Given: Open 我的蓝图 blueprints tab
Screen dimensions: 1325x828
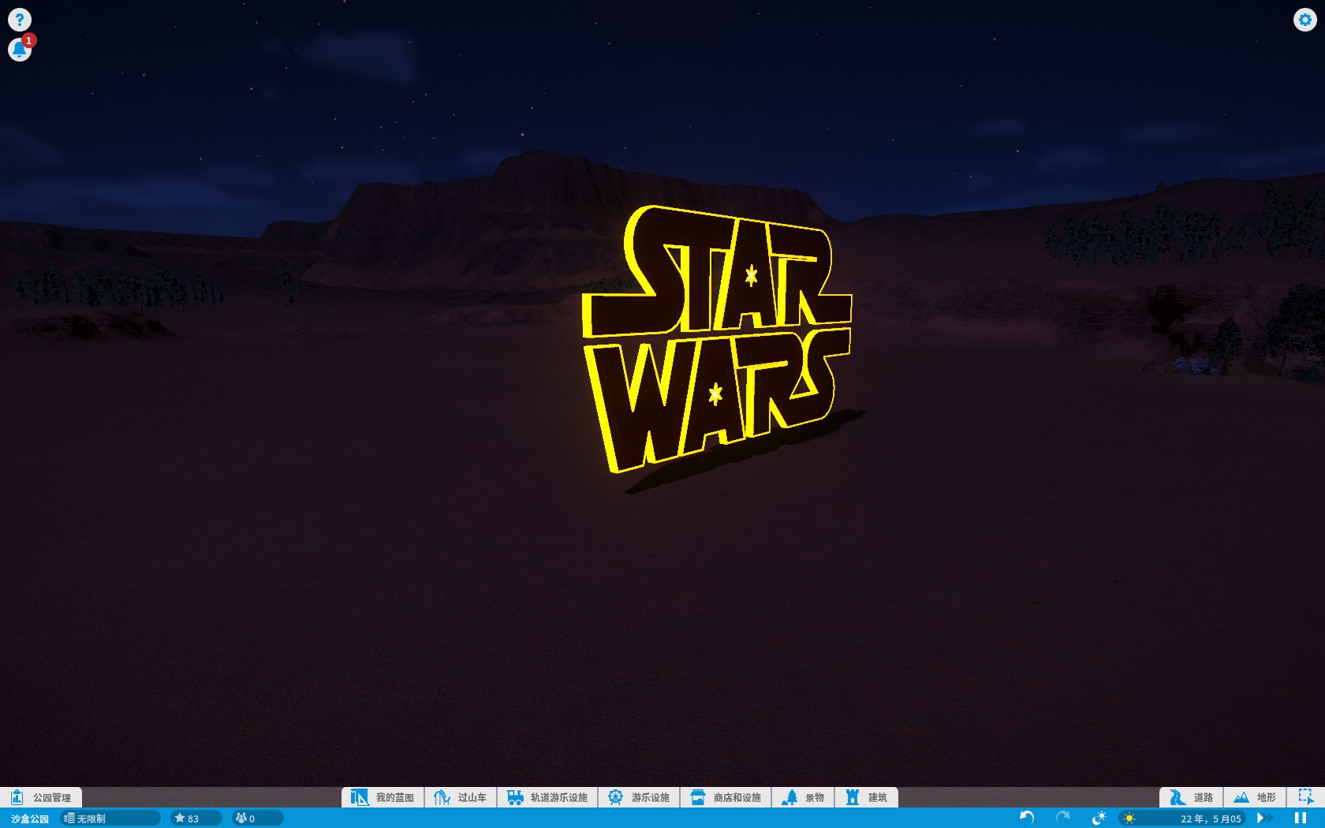Looking at the screenshot, I should (383, 797).
